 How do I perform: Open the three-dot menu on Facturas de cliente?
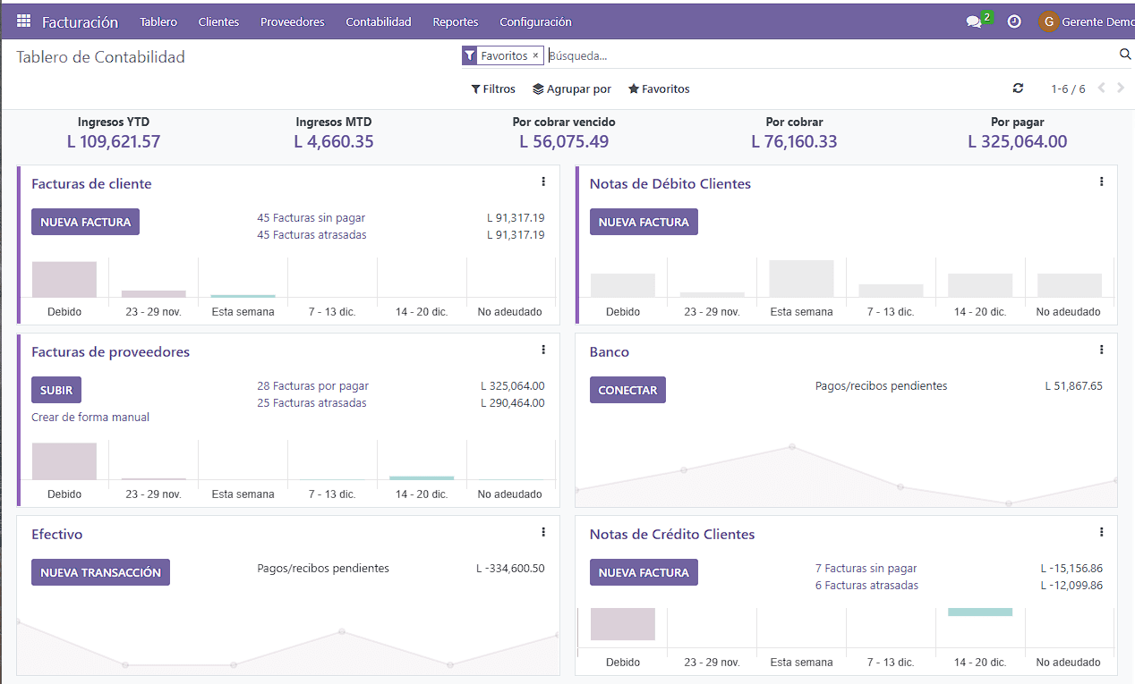pos(543,181)
